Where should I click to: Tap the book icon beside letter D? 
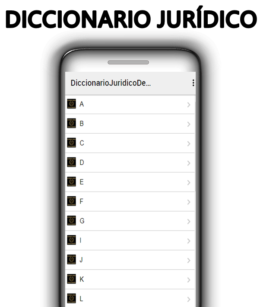point(71,162)
